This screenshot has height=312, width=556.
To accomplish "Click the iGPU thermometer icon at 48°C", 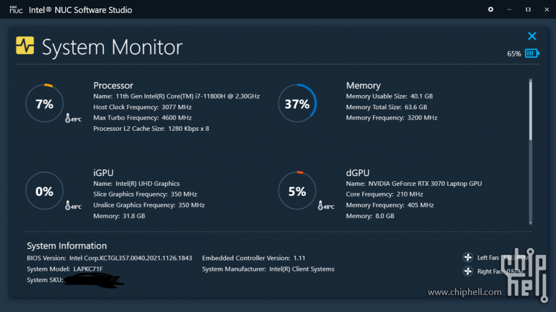I will (x=68, y=205).
